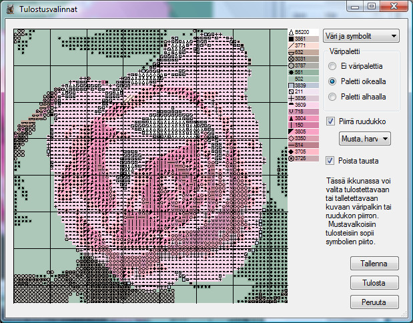Click the 3726 mauve color swatch
413x323 pixels.
(x=304, y=158)
